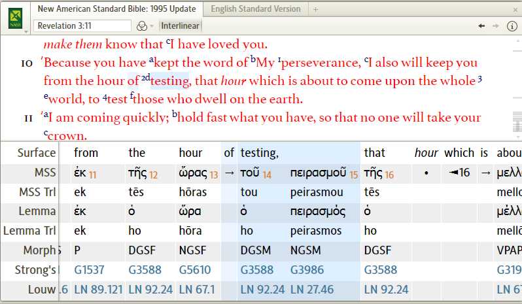
Task: Open footnote a before "kept the word"
Action: pos(152,60)
